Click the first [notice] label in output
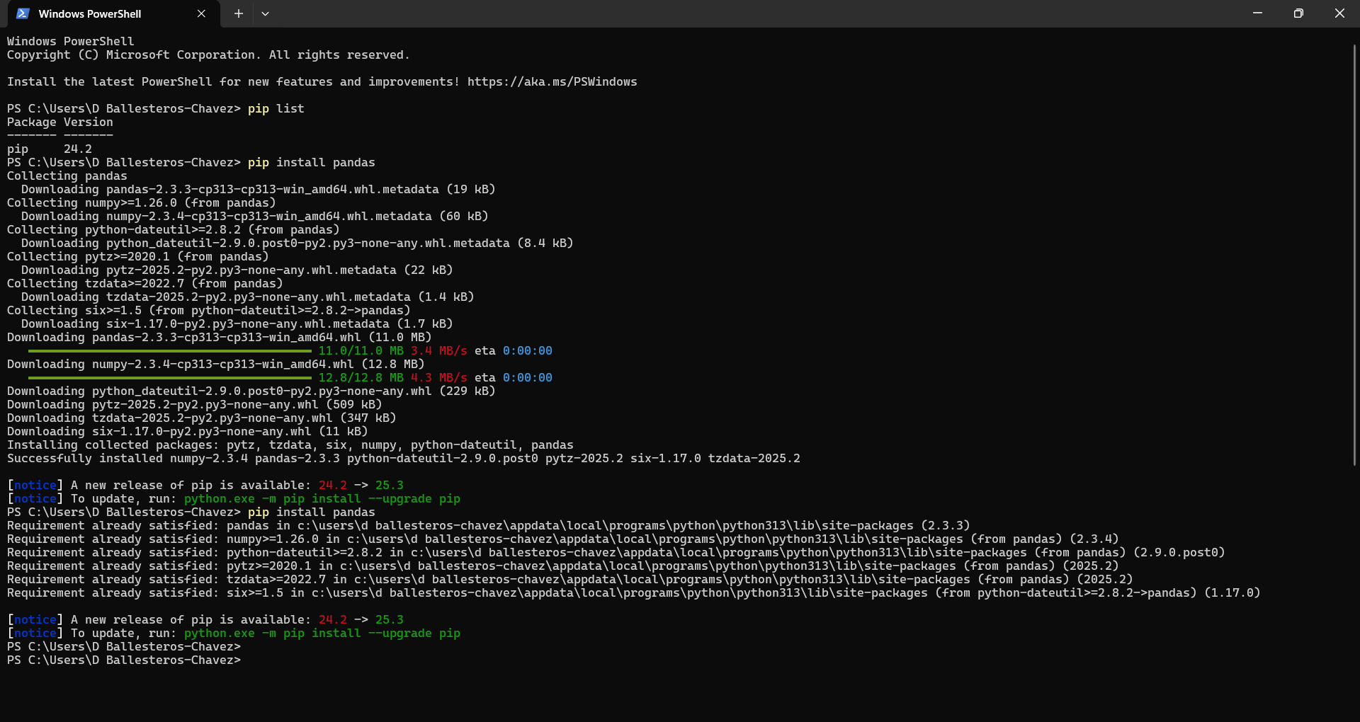 tap(35, 485)
